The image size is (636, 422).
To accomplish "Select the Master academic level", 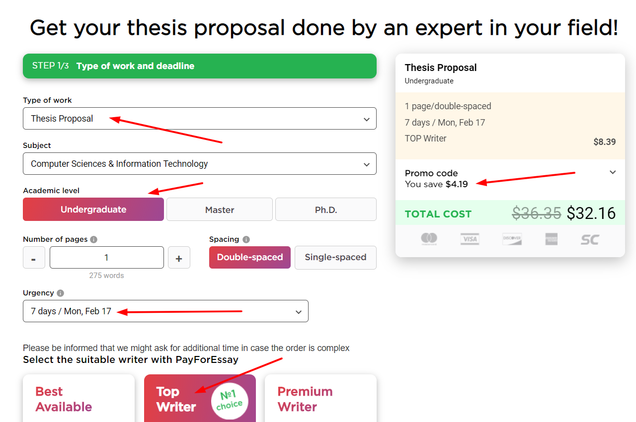I will coord(219,209).
